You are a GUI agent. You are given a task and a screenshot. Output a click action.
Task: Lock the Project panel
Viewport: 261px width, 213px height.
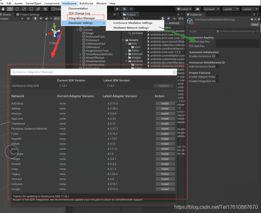point(178,14)
